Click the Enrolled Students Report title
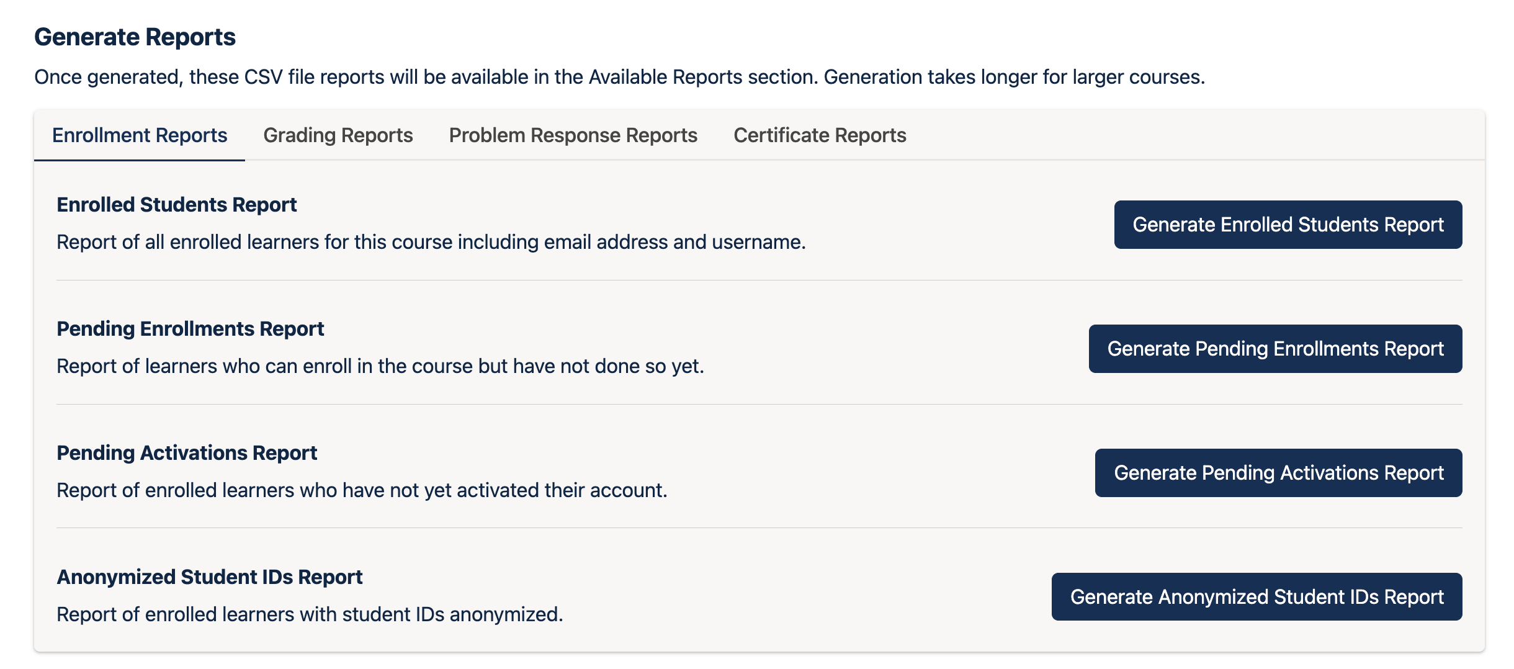 177,205
